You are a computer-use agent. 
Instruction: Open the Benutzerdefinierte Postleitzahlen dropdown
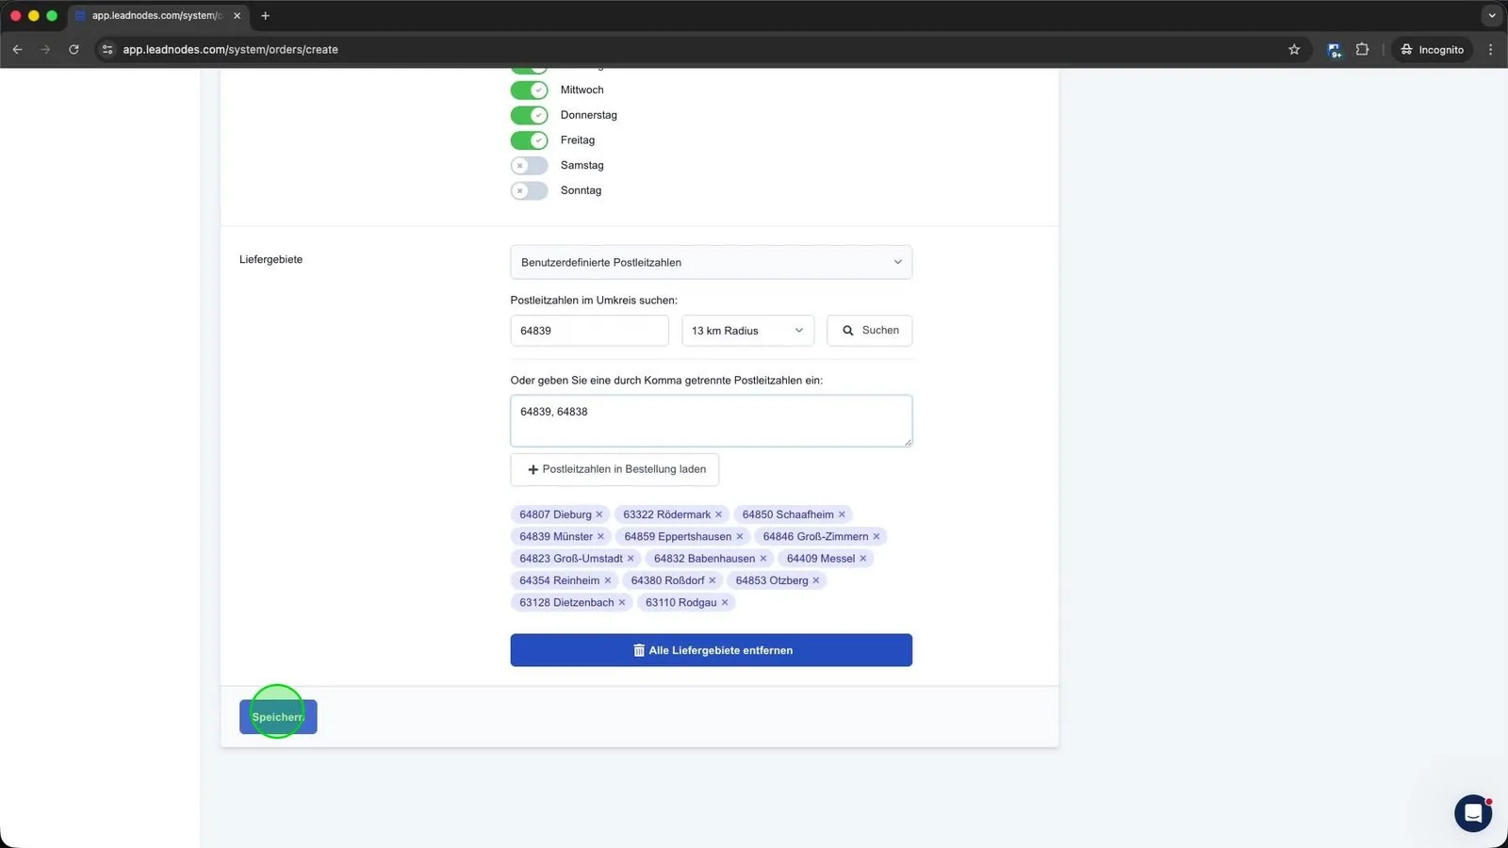pos(711,262)
